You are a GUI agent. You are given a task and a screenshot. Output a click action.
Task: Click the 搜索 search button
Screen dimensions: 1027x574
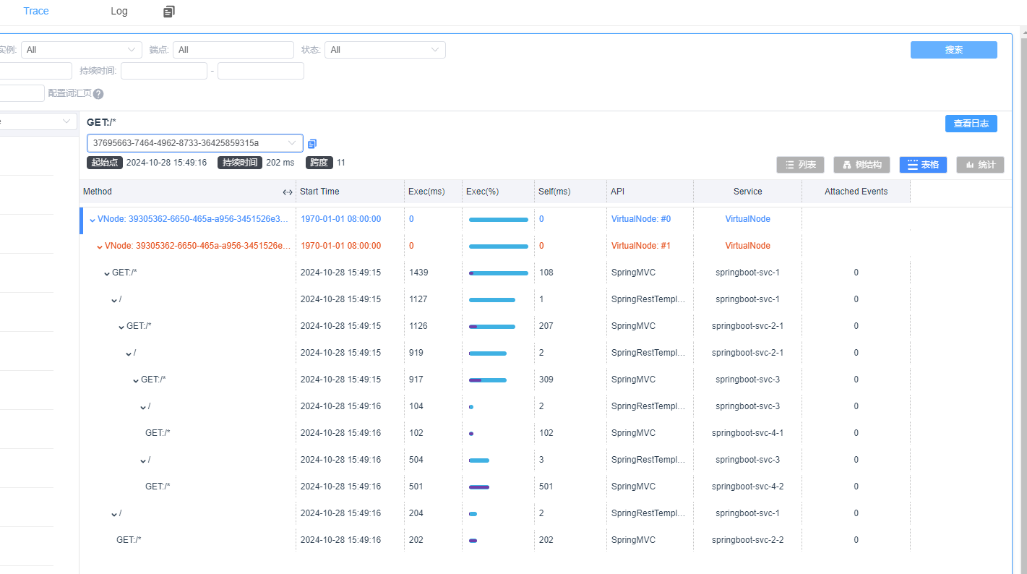954,50
